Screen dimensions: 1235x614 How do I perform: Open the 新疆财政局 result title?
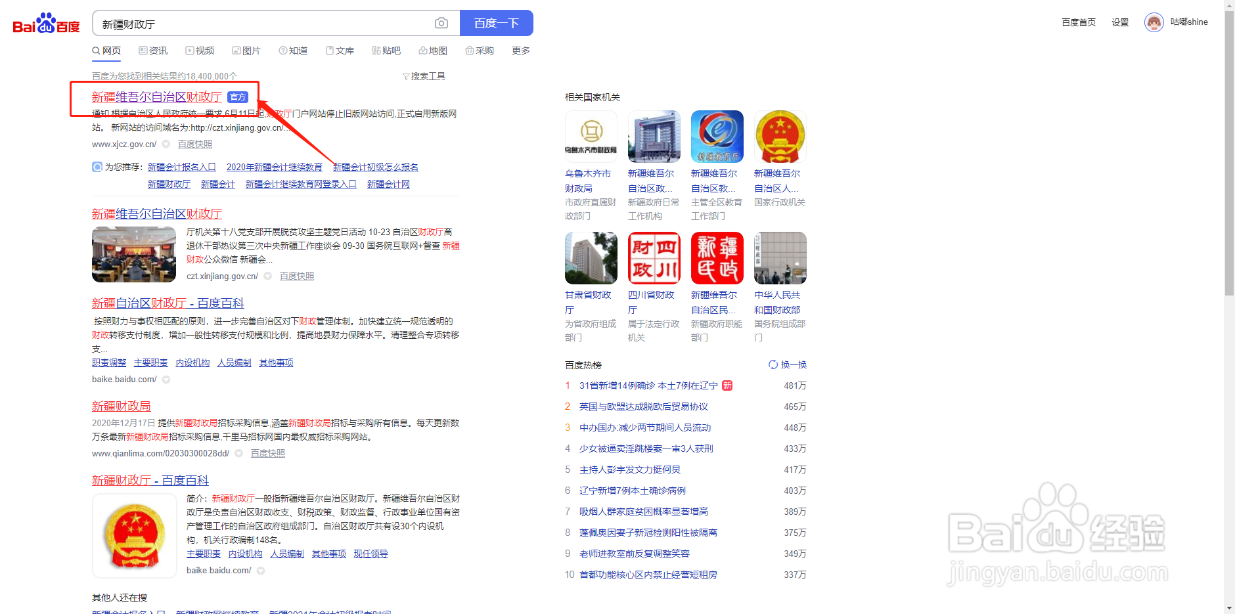[x=122, y=406]
